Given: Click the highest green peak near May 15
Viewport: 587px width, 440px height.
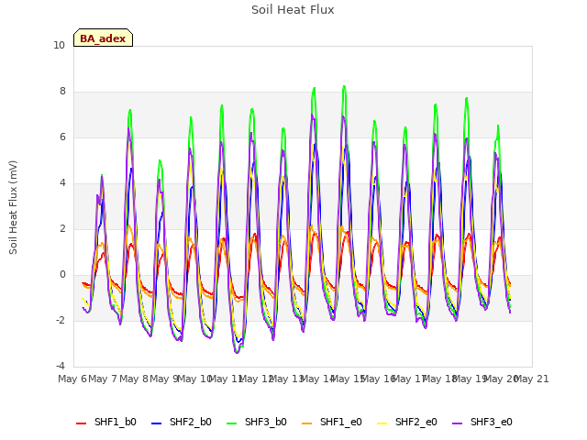Looking at the screenshot, I should (344, 86).
